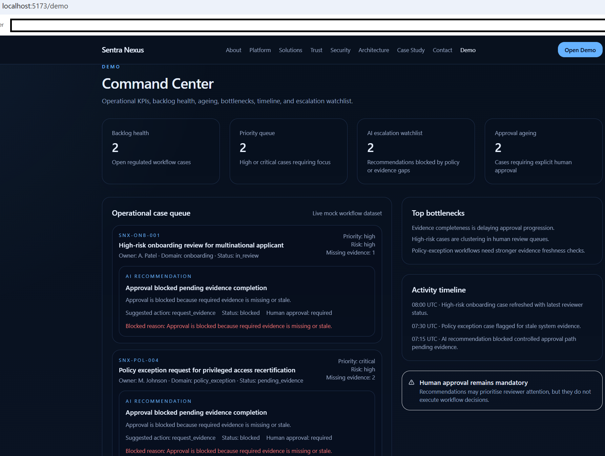Select the AI escalation watchlist card
The height and width of the screenshot is (456, 605).
click(416, 151)
